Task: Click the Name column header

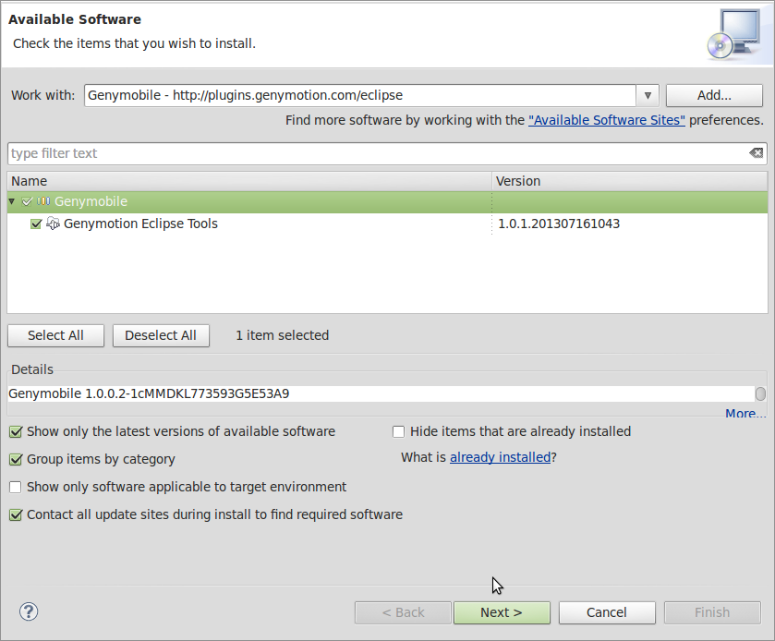Action: tap(249, 181)
